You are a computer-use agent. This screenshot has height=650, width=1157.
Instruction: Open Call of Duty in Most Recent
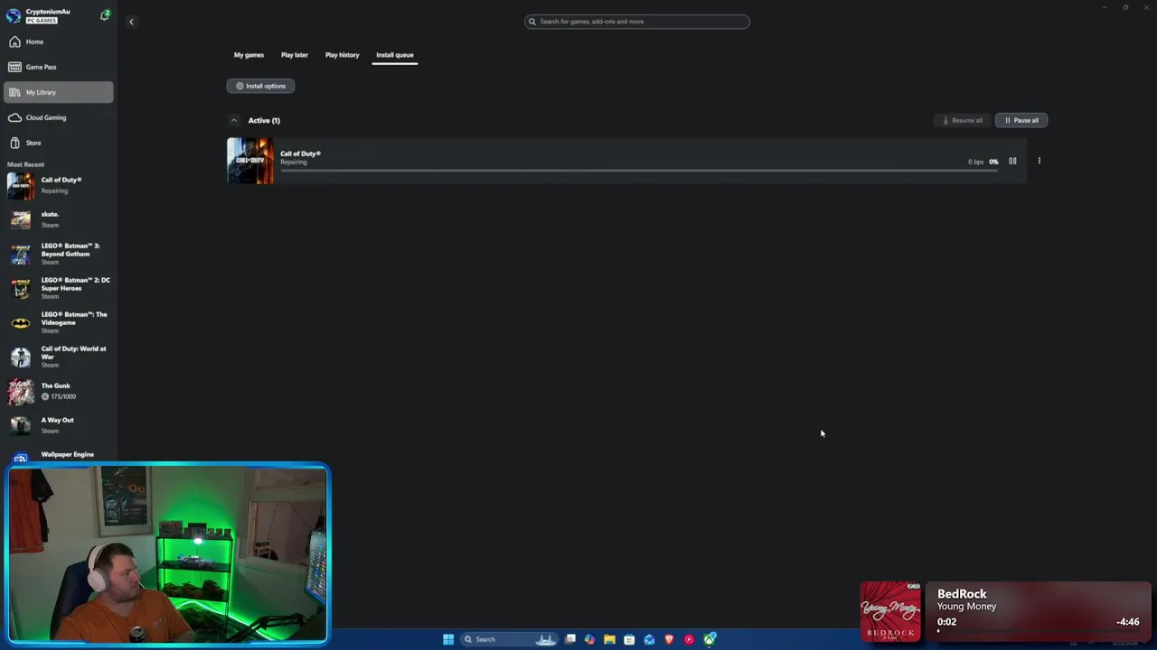pyautogui.click(x=58, y=185)
